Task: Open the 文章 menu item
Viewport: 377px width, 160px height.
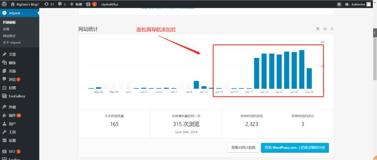Action: coord(12,54)
